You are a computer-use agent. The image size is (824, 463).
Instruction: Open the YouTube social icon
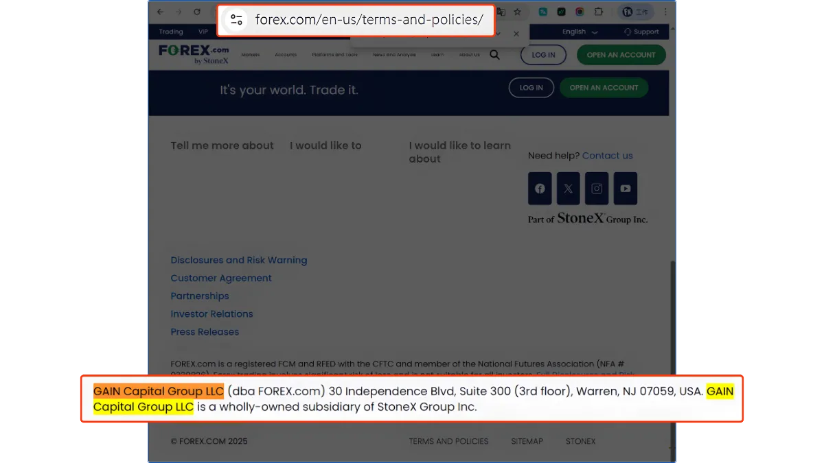625,189
